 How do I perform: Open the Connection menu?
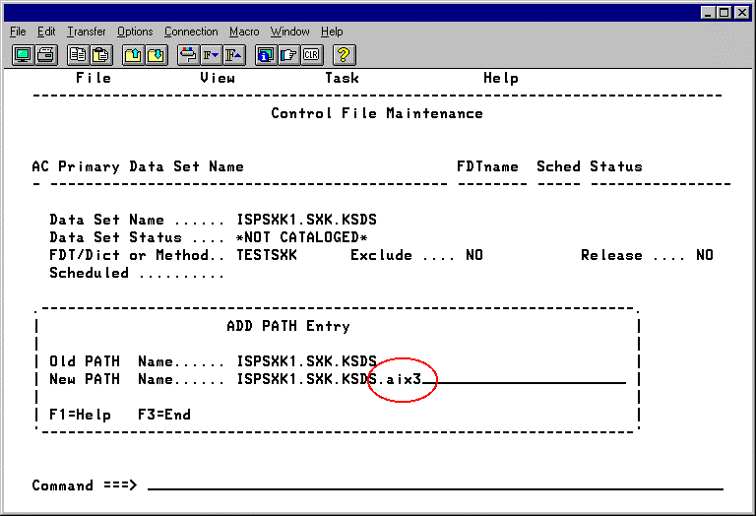pyautogui.click(x=192, y=32)
